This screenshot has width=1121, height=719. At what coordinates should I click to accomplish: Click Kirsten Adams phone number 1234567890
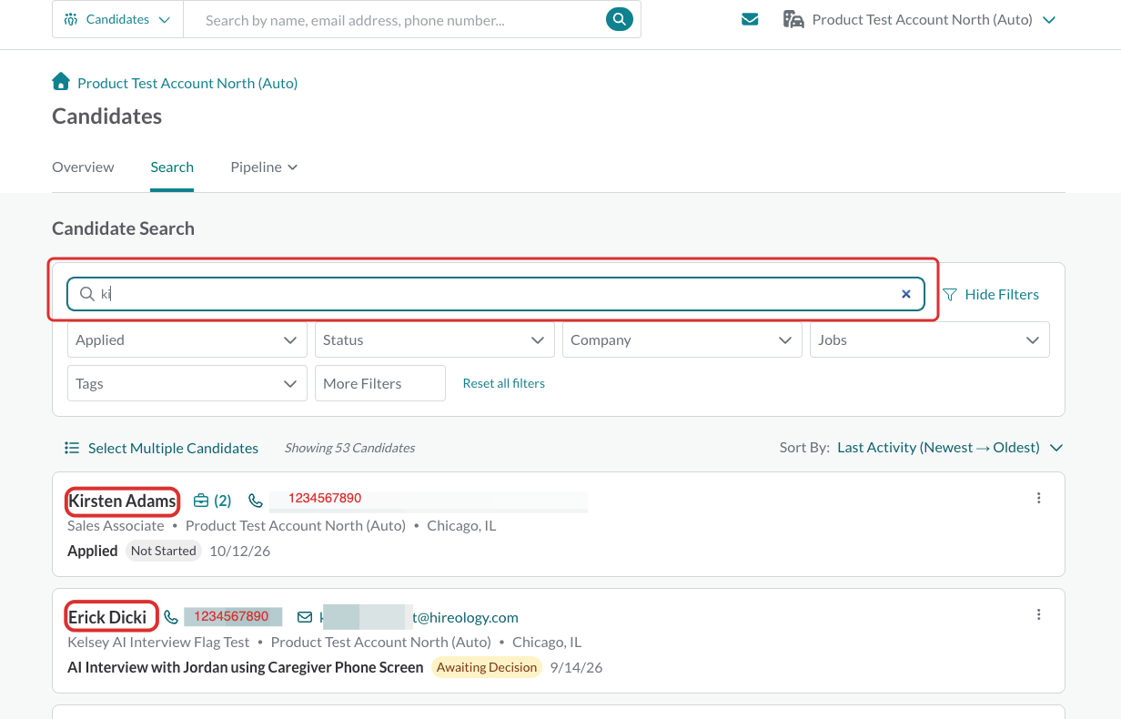325,499
